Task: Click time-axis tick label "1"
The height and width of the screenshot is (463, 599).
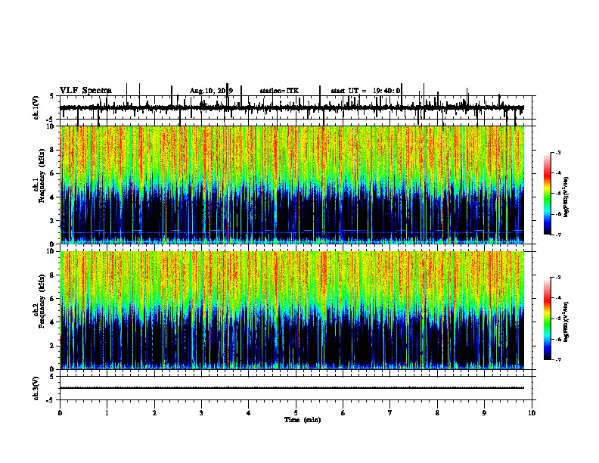Action: pos(107,413)
